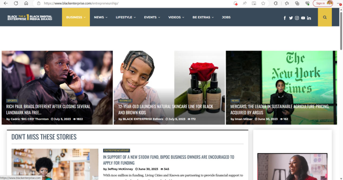Viewport: 343px width, 180px height.
Task: Expand the Business dropdown menu
Action: tap(76, 17)
